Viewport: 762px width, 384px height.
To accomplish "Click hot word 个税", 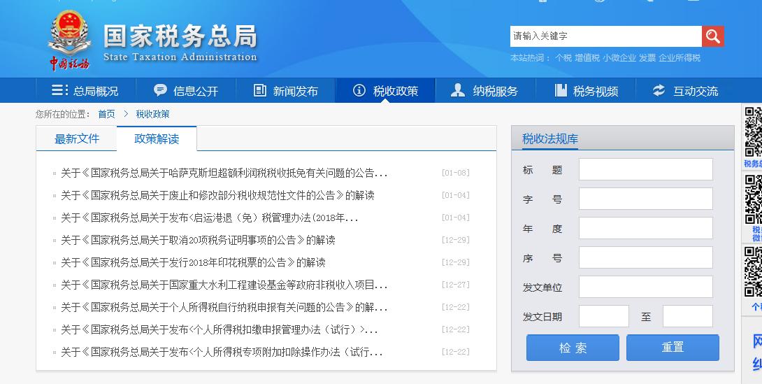I will click(x=563, y=58).
